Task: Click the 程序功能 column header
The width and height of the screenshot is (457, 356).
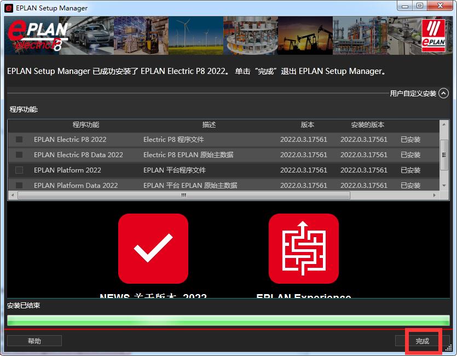Action: (x=86, y=125)
